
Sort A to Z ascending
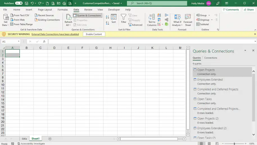click(108, 17)
